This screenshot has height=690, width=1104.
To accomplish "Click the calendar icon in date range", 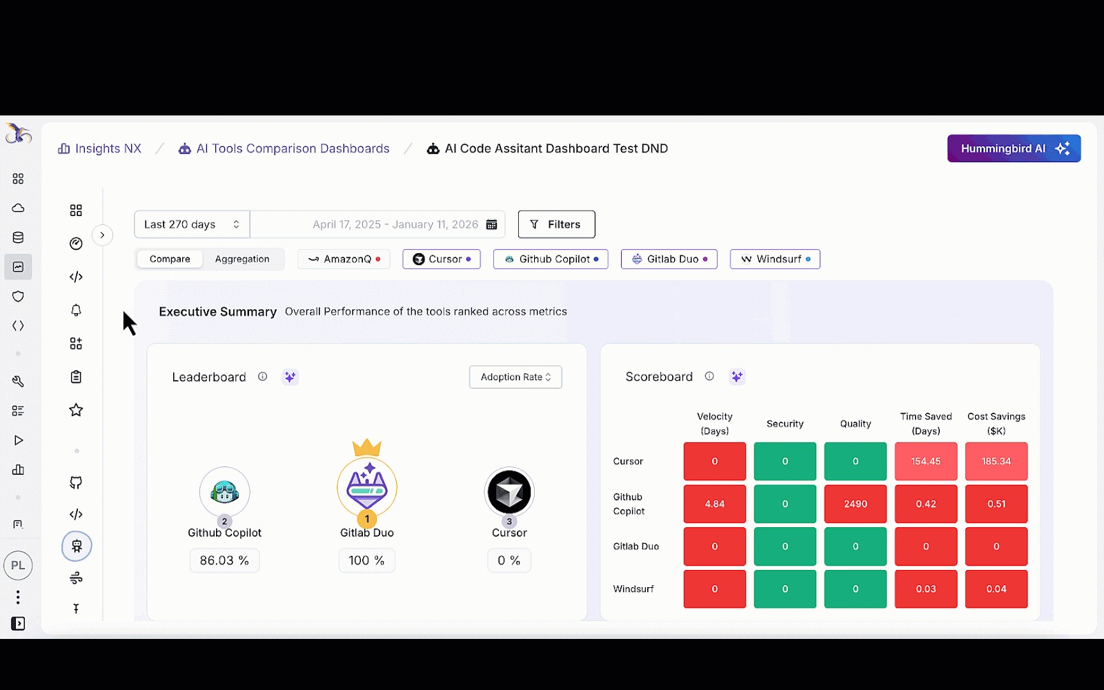I will point(491,225).
